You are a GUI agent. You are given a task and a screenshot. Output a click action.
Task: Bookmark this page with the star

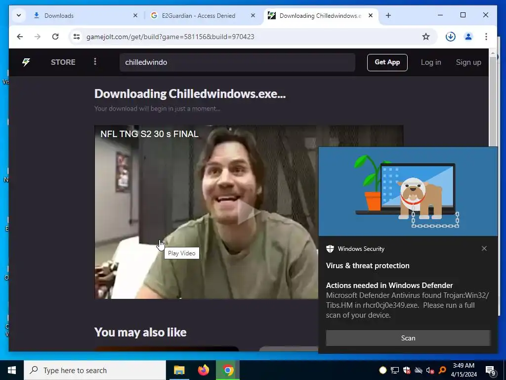point(426,37)
